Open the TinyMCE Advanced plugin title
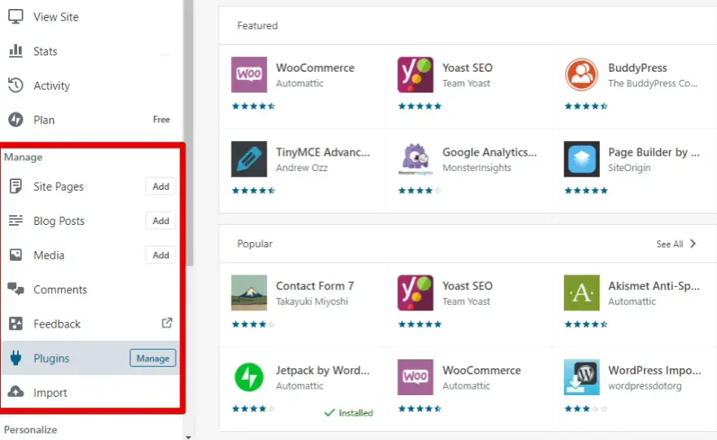 [323, 152]
